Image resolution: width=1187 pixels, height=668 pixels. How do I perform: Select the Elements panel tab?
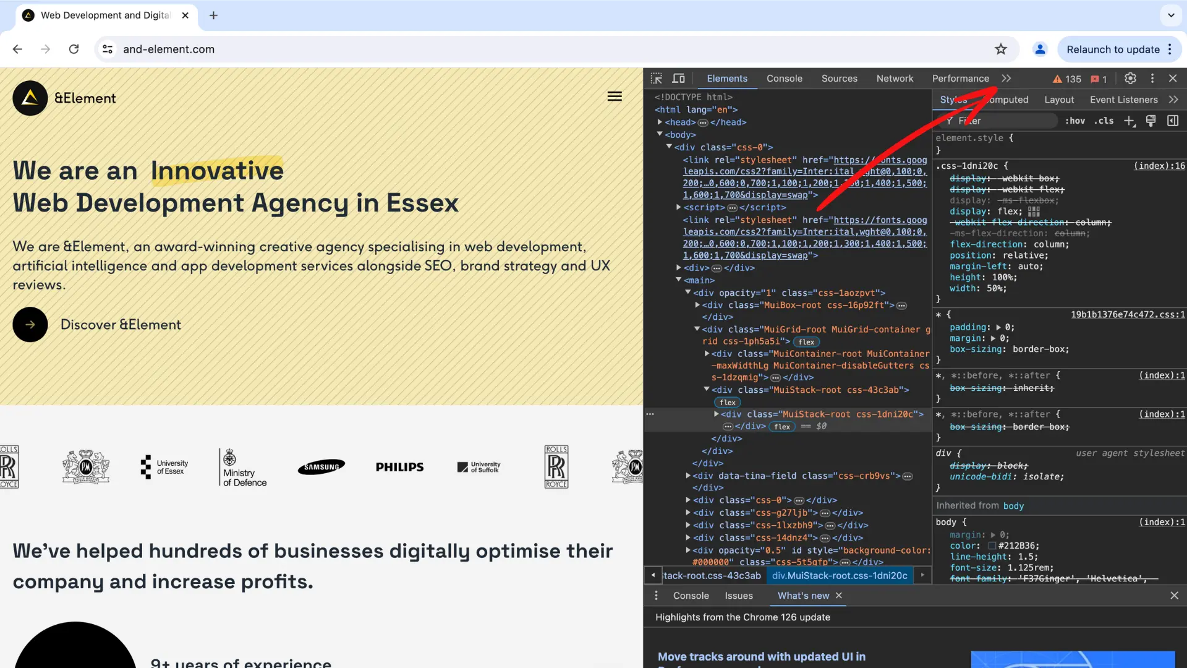[x=727, y=79]
